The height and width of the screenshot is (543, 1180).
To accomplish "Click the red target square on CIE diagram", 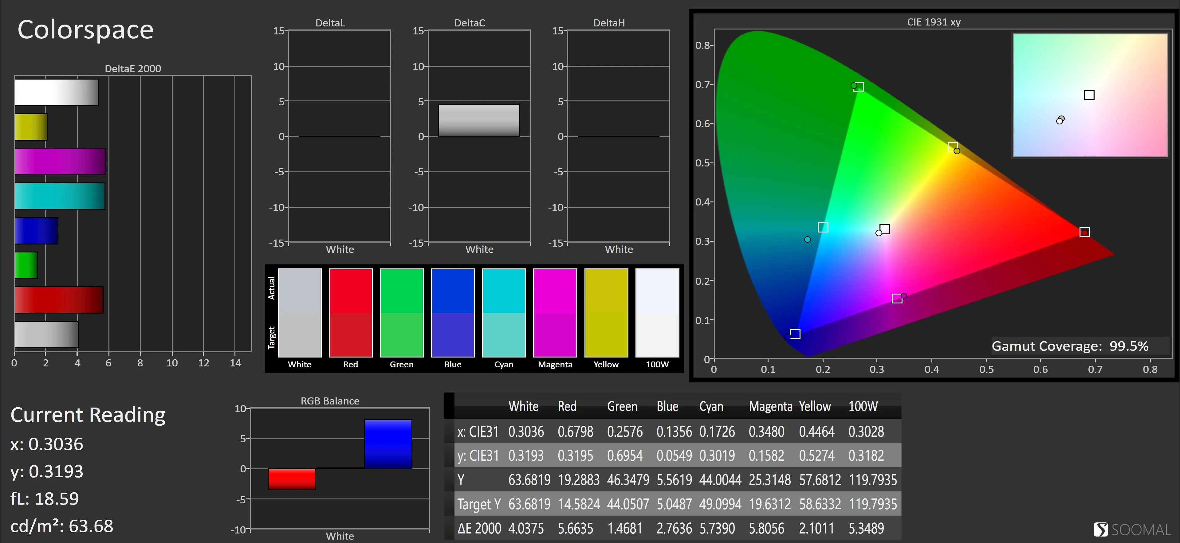I will (1084, 232).
